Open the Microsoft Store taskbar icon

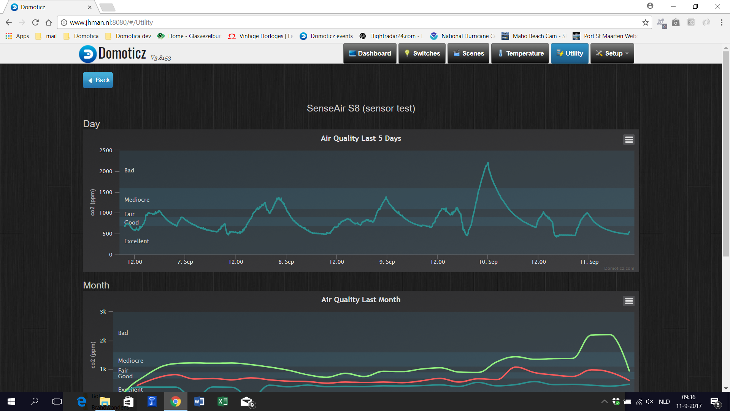click(x=129, y=401)
